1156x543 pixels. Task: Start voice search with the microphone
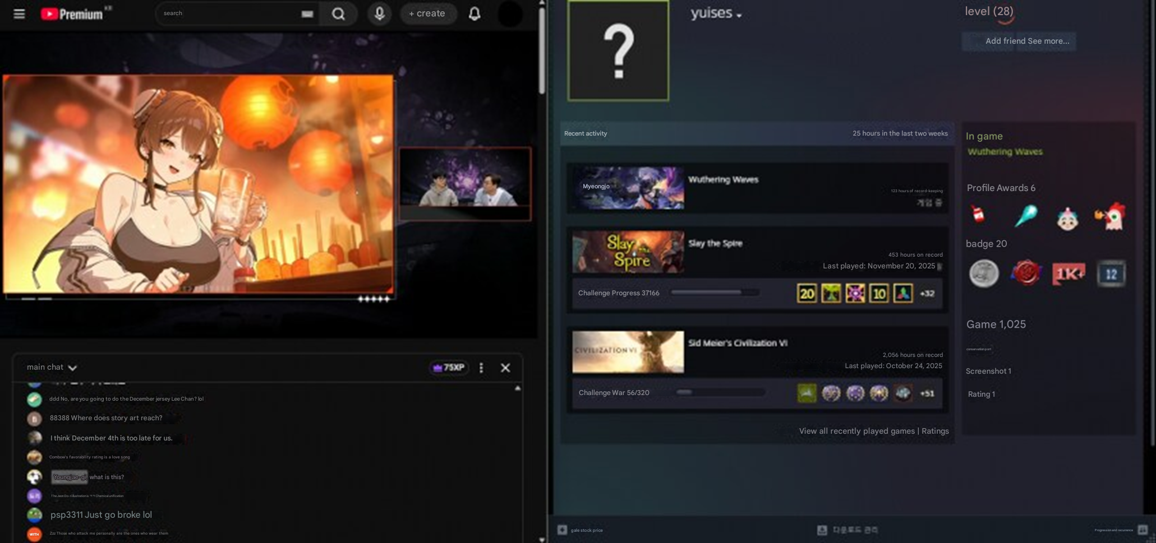(380, 13)
